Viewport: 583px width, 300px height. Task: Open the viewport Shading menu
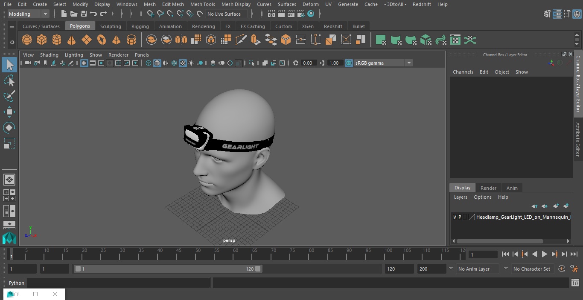(49, 55)
